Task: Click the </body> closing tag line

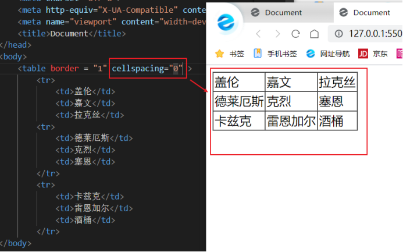Action: [16, 243]
